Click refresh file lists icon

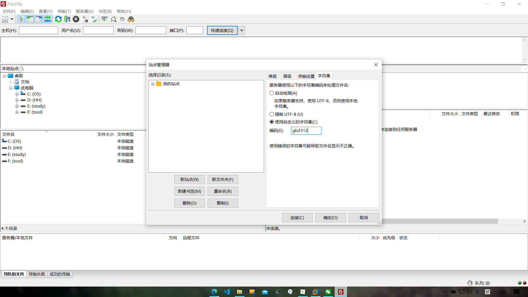pos(58,19)
